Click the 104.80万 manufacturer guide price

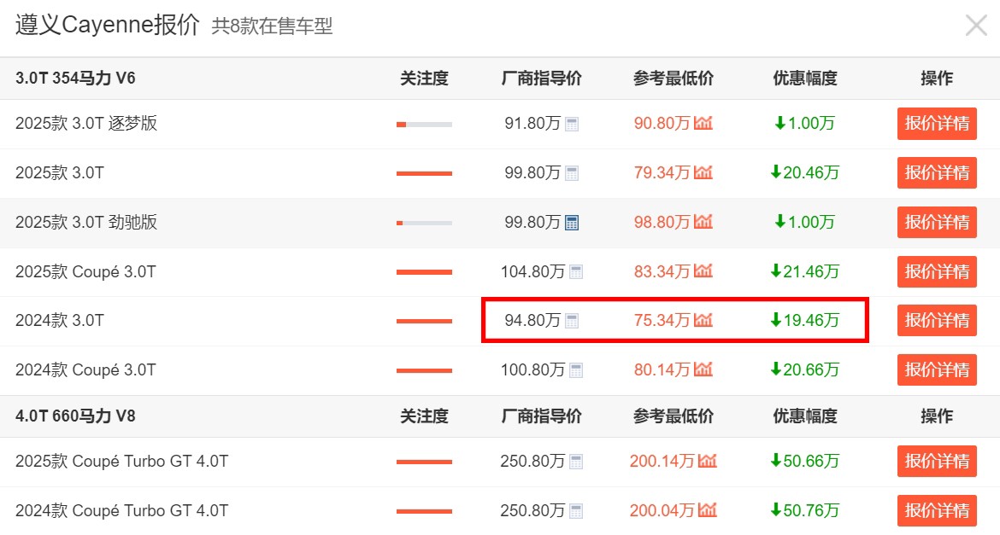coord(532,271)
